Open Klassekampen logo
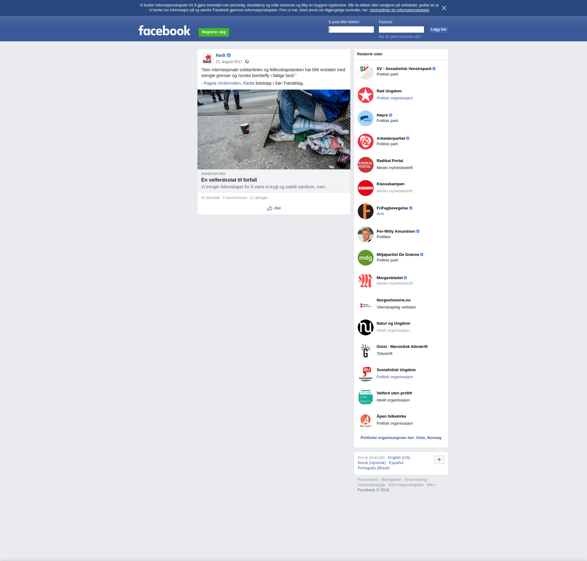This screenshot has width=587, height=561. [366, 188]
